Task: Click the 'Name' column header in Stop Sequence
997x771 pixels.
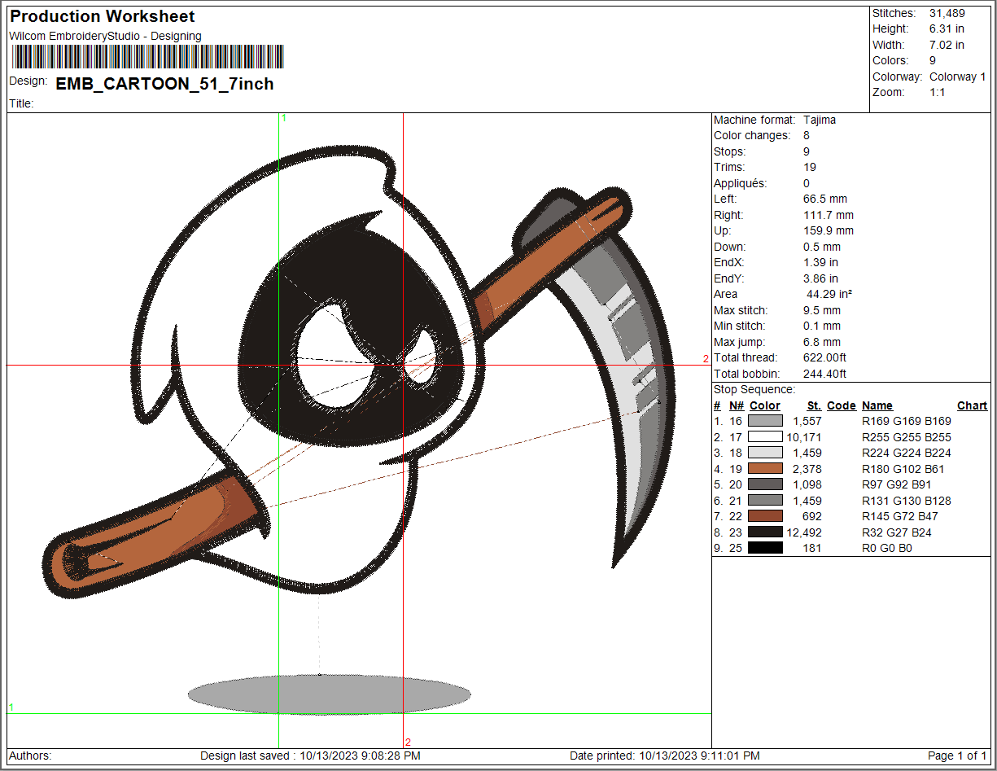Action: pos(877,405)
